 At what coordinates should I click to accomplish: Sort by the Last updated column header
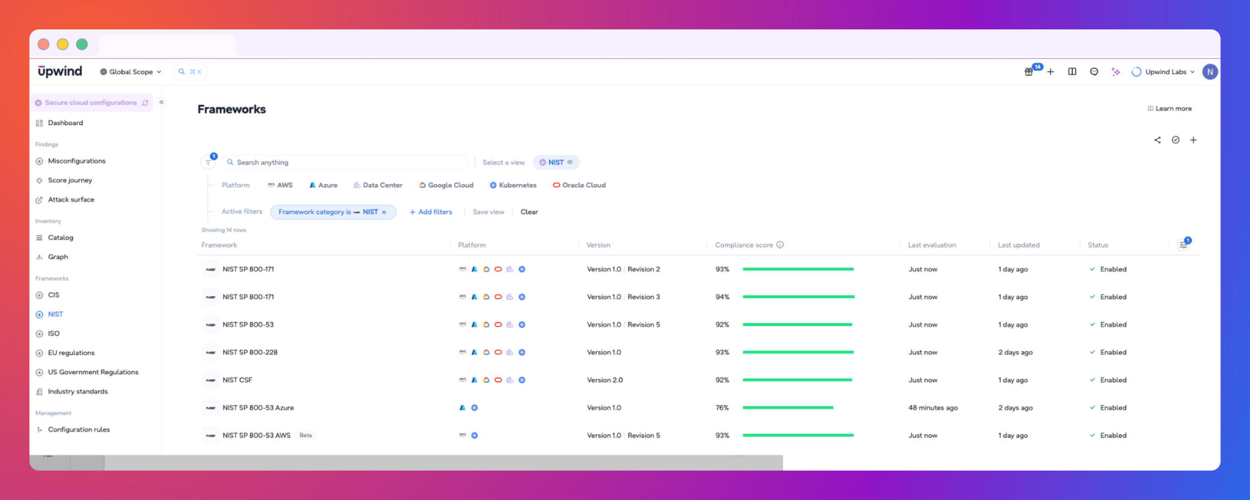(1019, 245)
